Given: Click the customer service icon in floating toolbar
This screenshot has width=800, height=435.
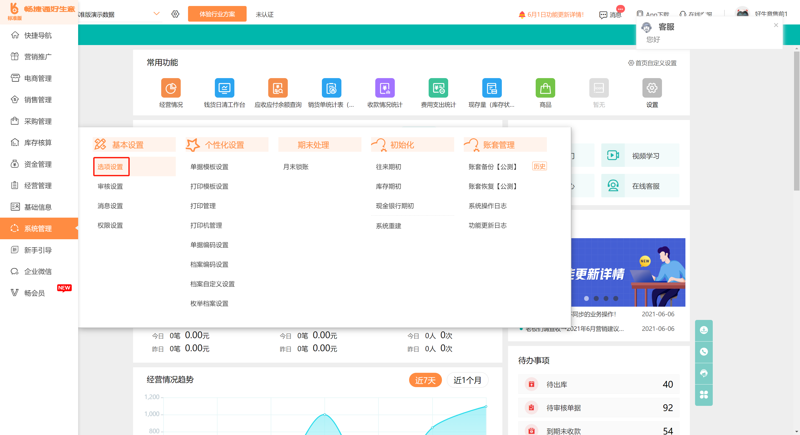Looking at the screenshot, I should 704,373.
